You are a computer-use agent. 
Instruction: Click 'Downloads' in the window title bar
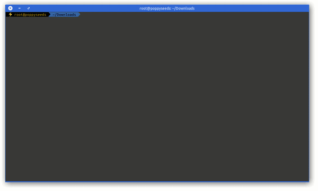click(185, 8)
